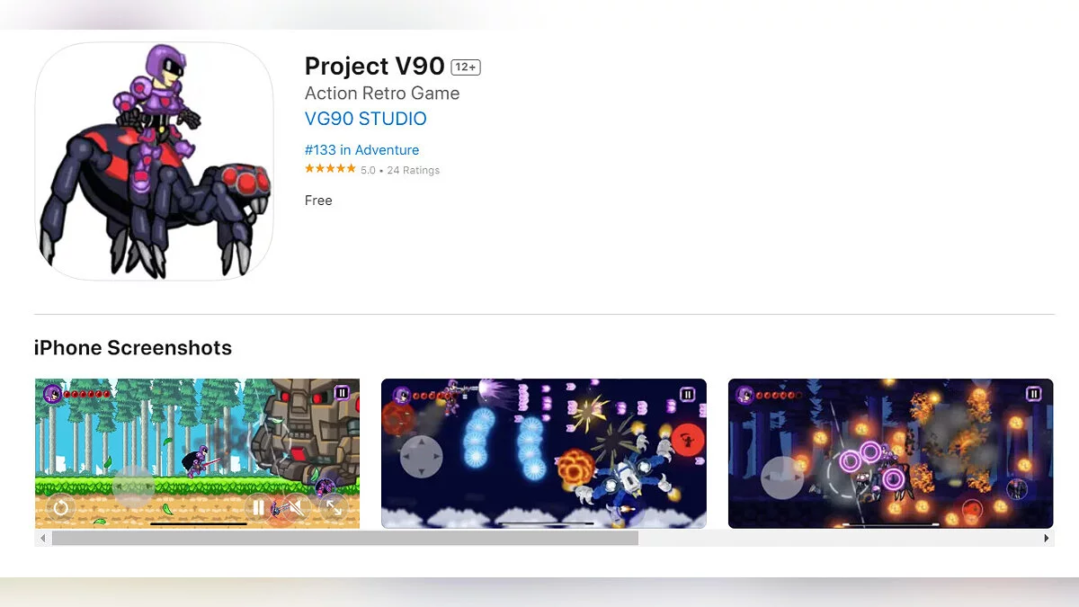Open VG90 STUDIO developer link

(366, 119)
